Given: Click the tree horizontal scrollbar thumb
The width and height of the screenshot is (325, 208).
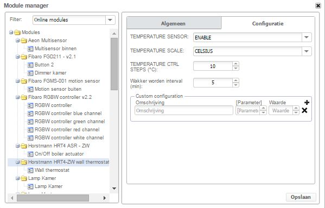Looking at the screenshot, I should click(53, 198).
